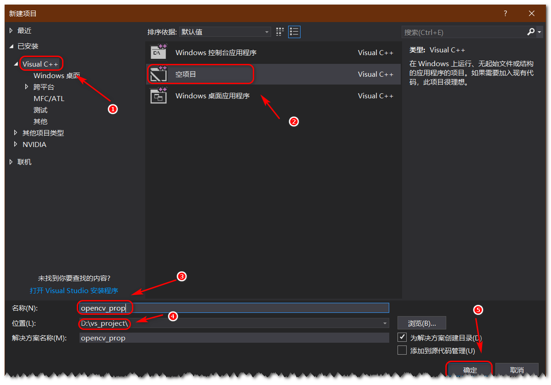Enable add to source control checkbox

(x=402, y=350)
